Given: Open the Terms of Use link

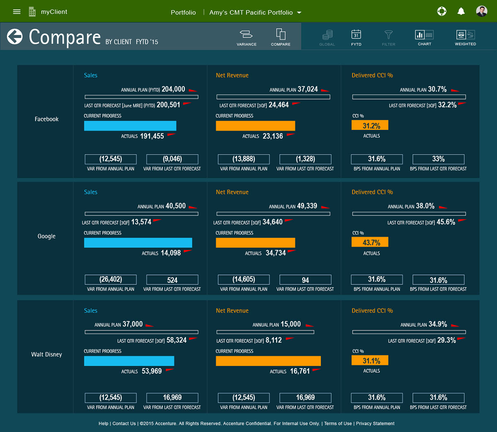Looking at the screenshot, I should click(x=338, y=424).
